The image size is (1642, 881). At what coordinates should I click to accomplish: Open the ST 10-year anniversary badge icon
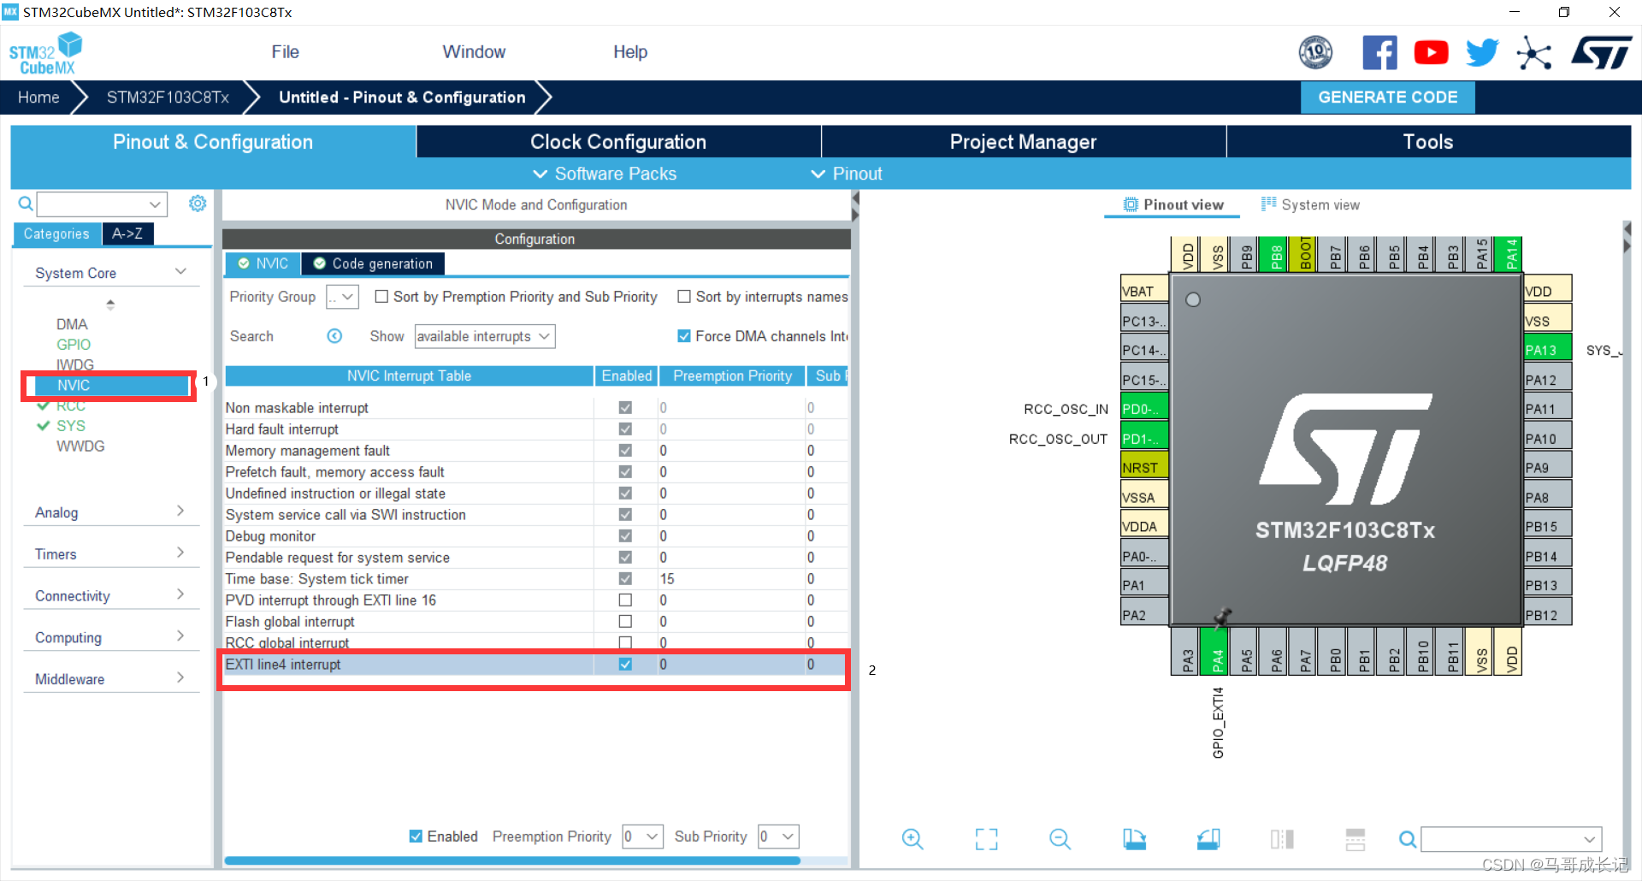pos(1315,52)
